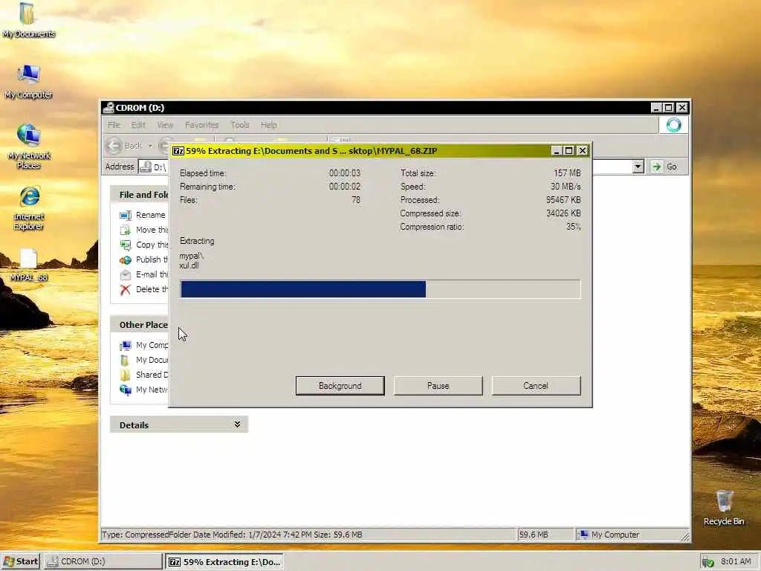Cancel the extraction
This screenshot has height=571, width=761.
tap(536, 386)
